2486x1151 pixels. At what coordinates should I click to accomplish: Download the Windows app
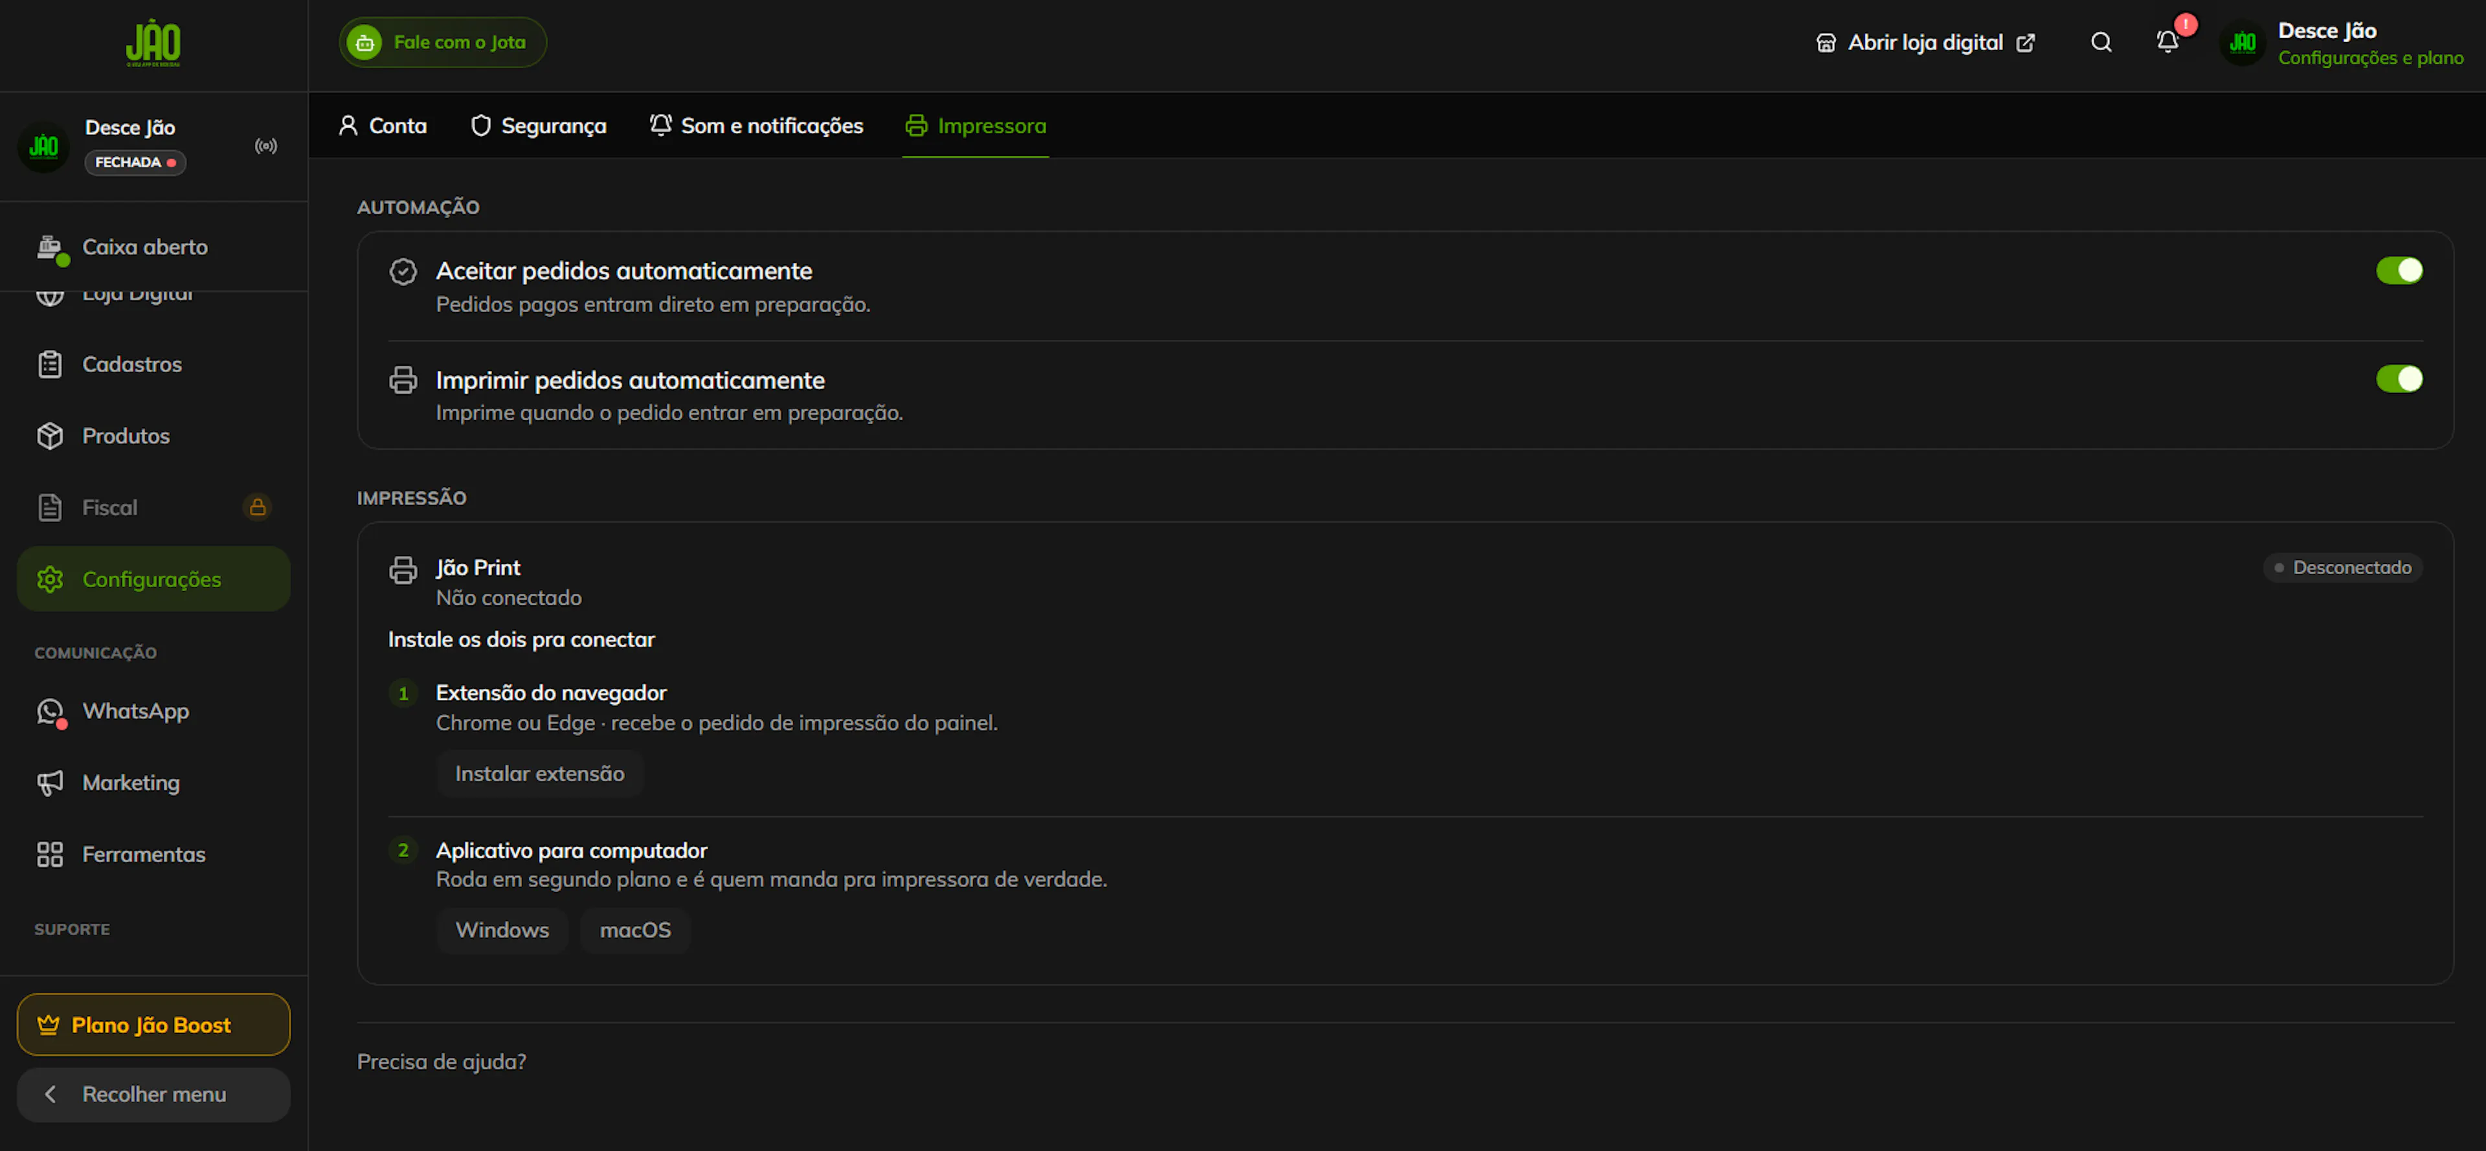coord(502,930)
